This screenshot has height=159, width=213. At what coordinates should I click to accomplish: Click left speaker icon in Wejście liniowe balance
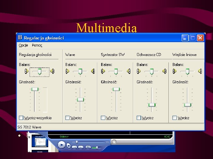pos(175,71)
